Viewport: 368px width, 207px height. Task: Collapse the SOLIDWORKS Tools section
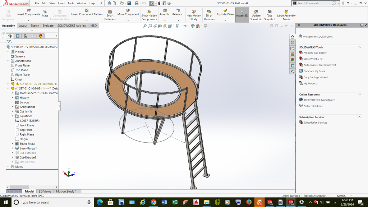coord(359,47)
